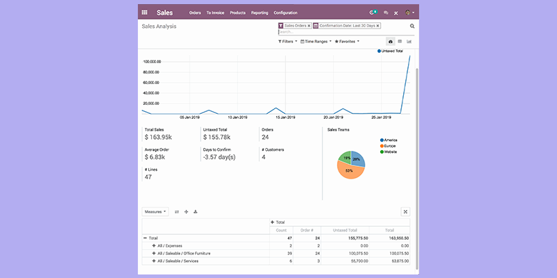557x278 pixels.
Task: Remove the Confirmation Date filter tag
Action: tap(377, 26)
